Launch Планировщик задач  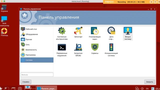coord(95,33)
